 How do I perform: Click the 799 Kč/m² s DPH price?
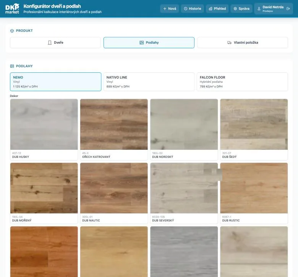coord(211,87)
